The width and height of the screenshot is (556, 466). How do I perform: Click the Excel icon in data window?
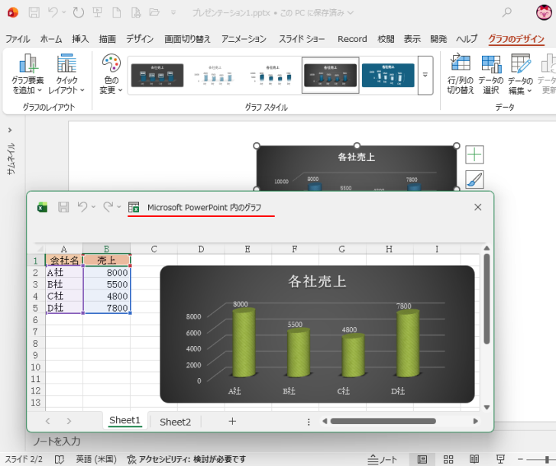point(42,207)
